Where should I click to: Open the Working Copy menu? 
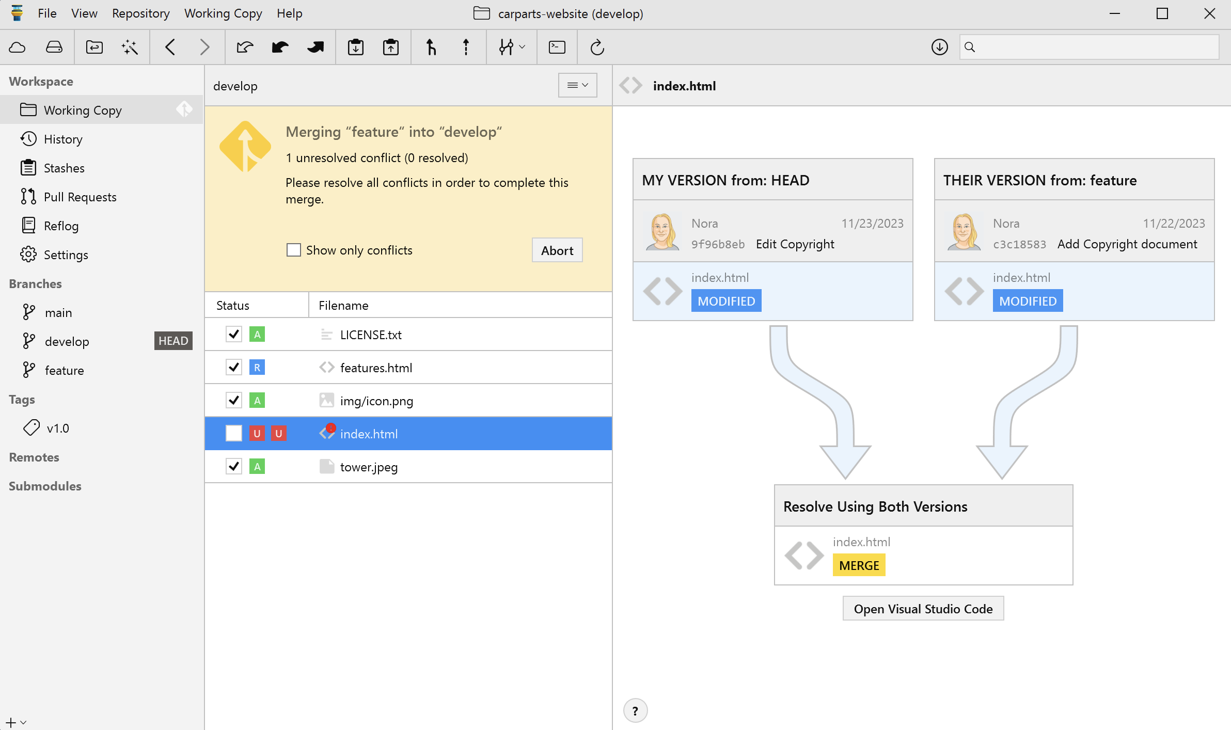click(223, 13)
